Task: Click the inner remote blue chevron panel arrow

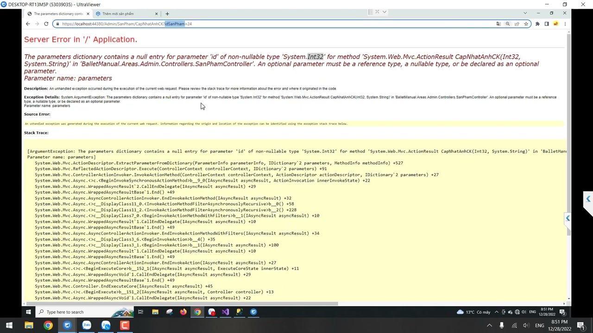Action: click(x=568, y=218)
